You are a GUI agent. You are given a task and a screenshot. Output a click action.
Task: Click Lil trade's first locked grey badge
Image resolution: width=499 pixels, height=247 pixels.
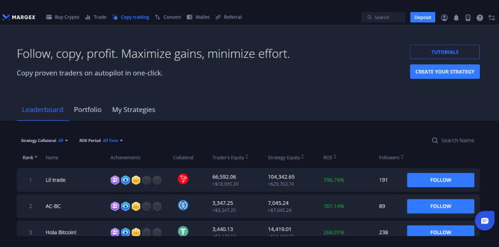point(147,180)
